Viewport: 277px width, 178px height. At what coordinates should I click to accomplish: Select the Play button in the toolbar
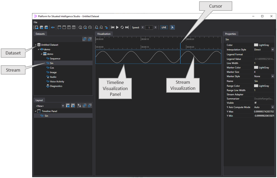(x=117, y=27)
